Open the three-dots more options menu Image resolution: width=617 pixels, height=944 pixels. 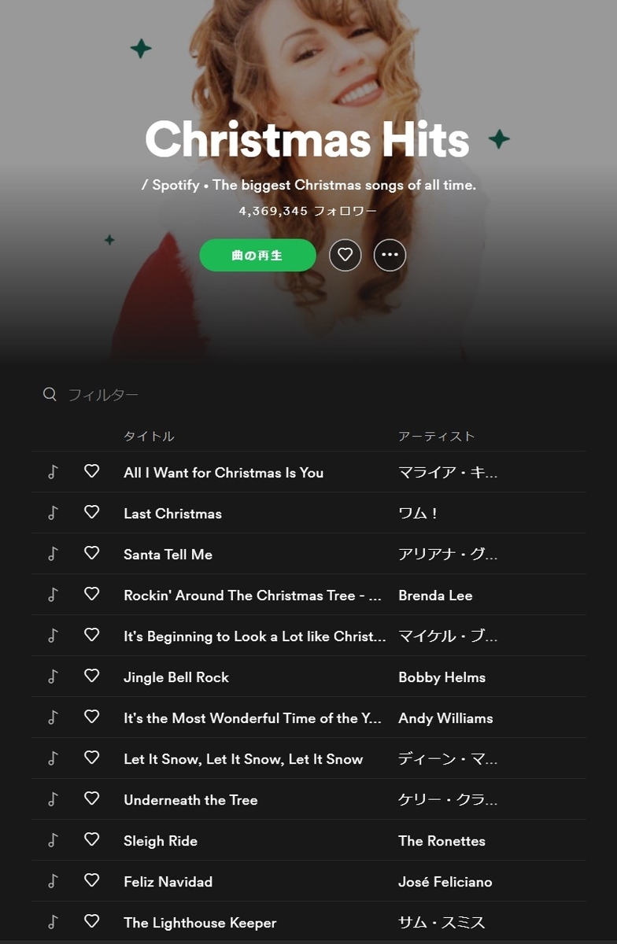[x=390, y=255]
